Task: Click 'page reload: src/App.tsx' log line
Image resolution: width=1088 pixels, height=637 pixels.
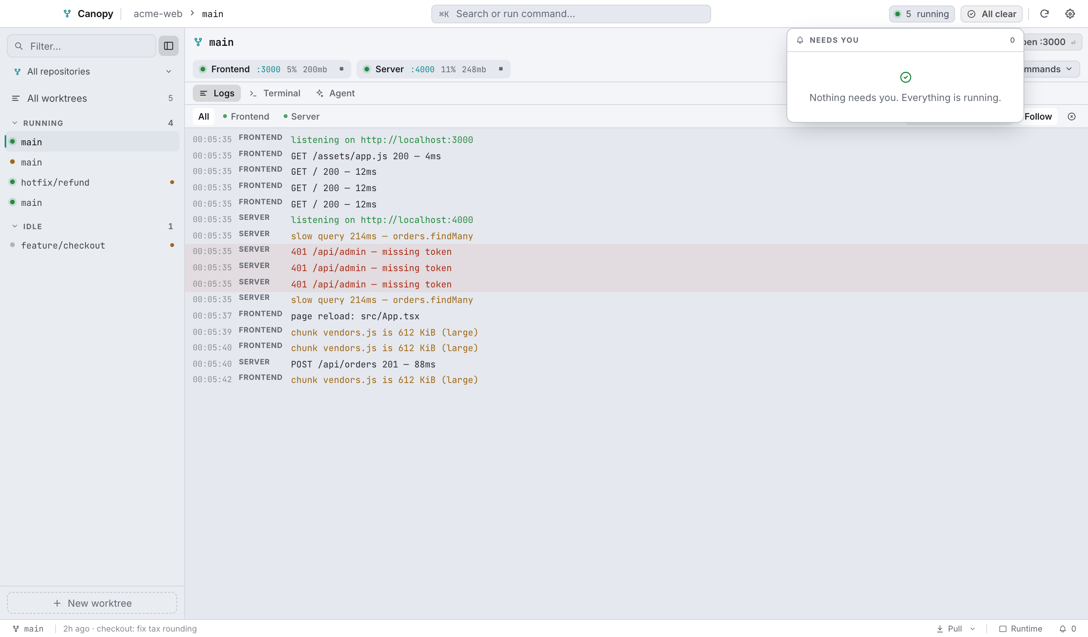Action: (355, 316)
